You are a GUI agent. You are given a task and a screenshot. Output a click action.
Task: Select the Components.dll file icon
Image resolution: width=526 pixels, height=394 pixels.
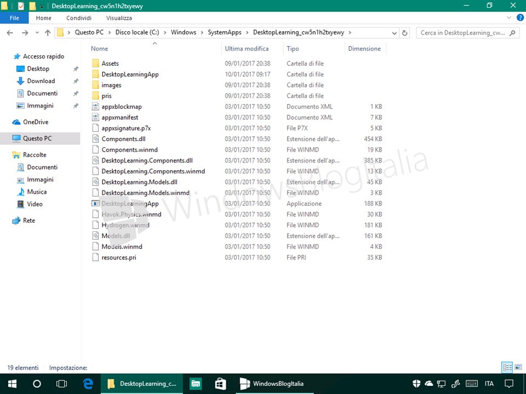(95, 138)
